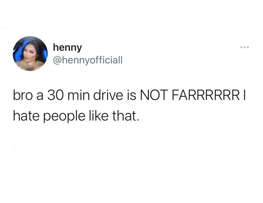Open the henny display name profile link
The image size is (263, 203).
click(x=67, y=48)
